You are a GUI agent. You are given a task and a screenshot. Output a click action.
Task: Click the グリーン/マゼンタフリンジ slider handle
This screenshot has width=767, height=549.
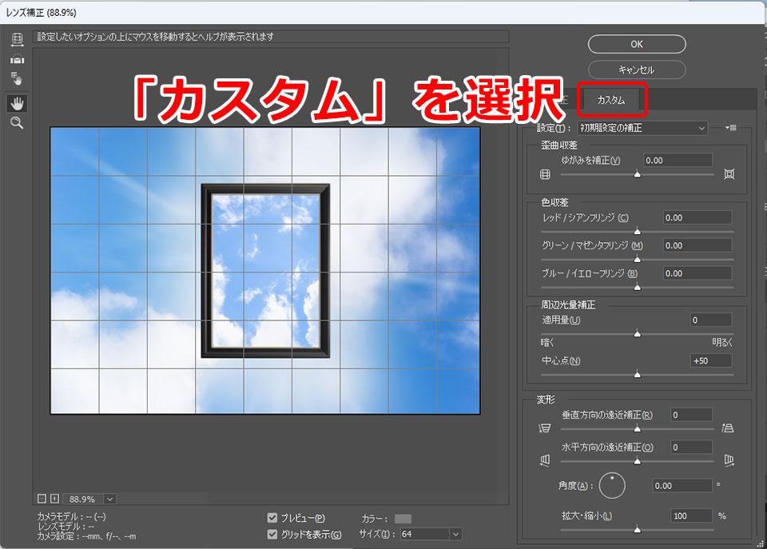click(x=638, y=260)
